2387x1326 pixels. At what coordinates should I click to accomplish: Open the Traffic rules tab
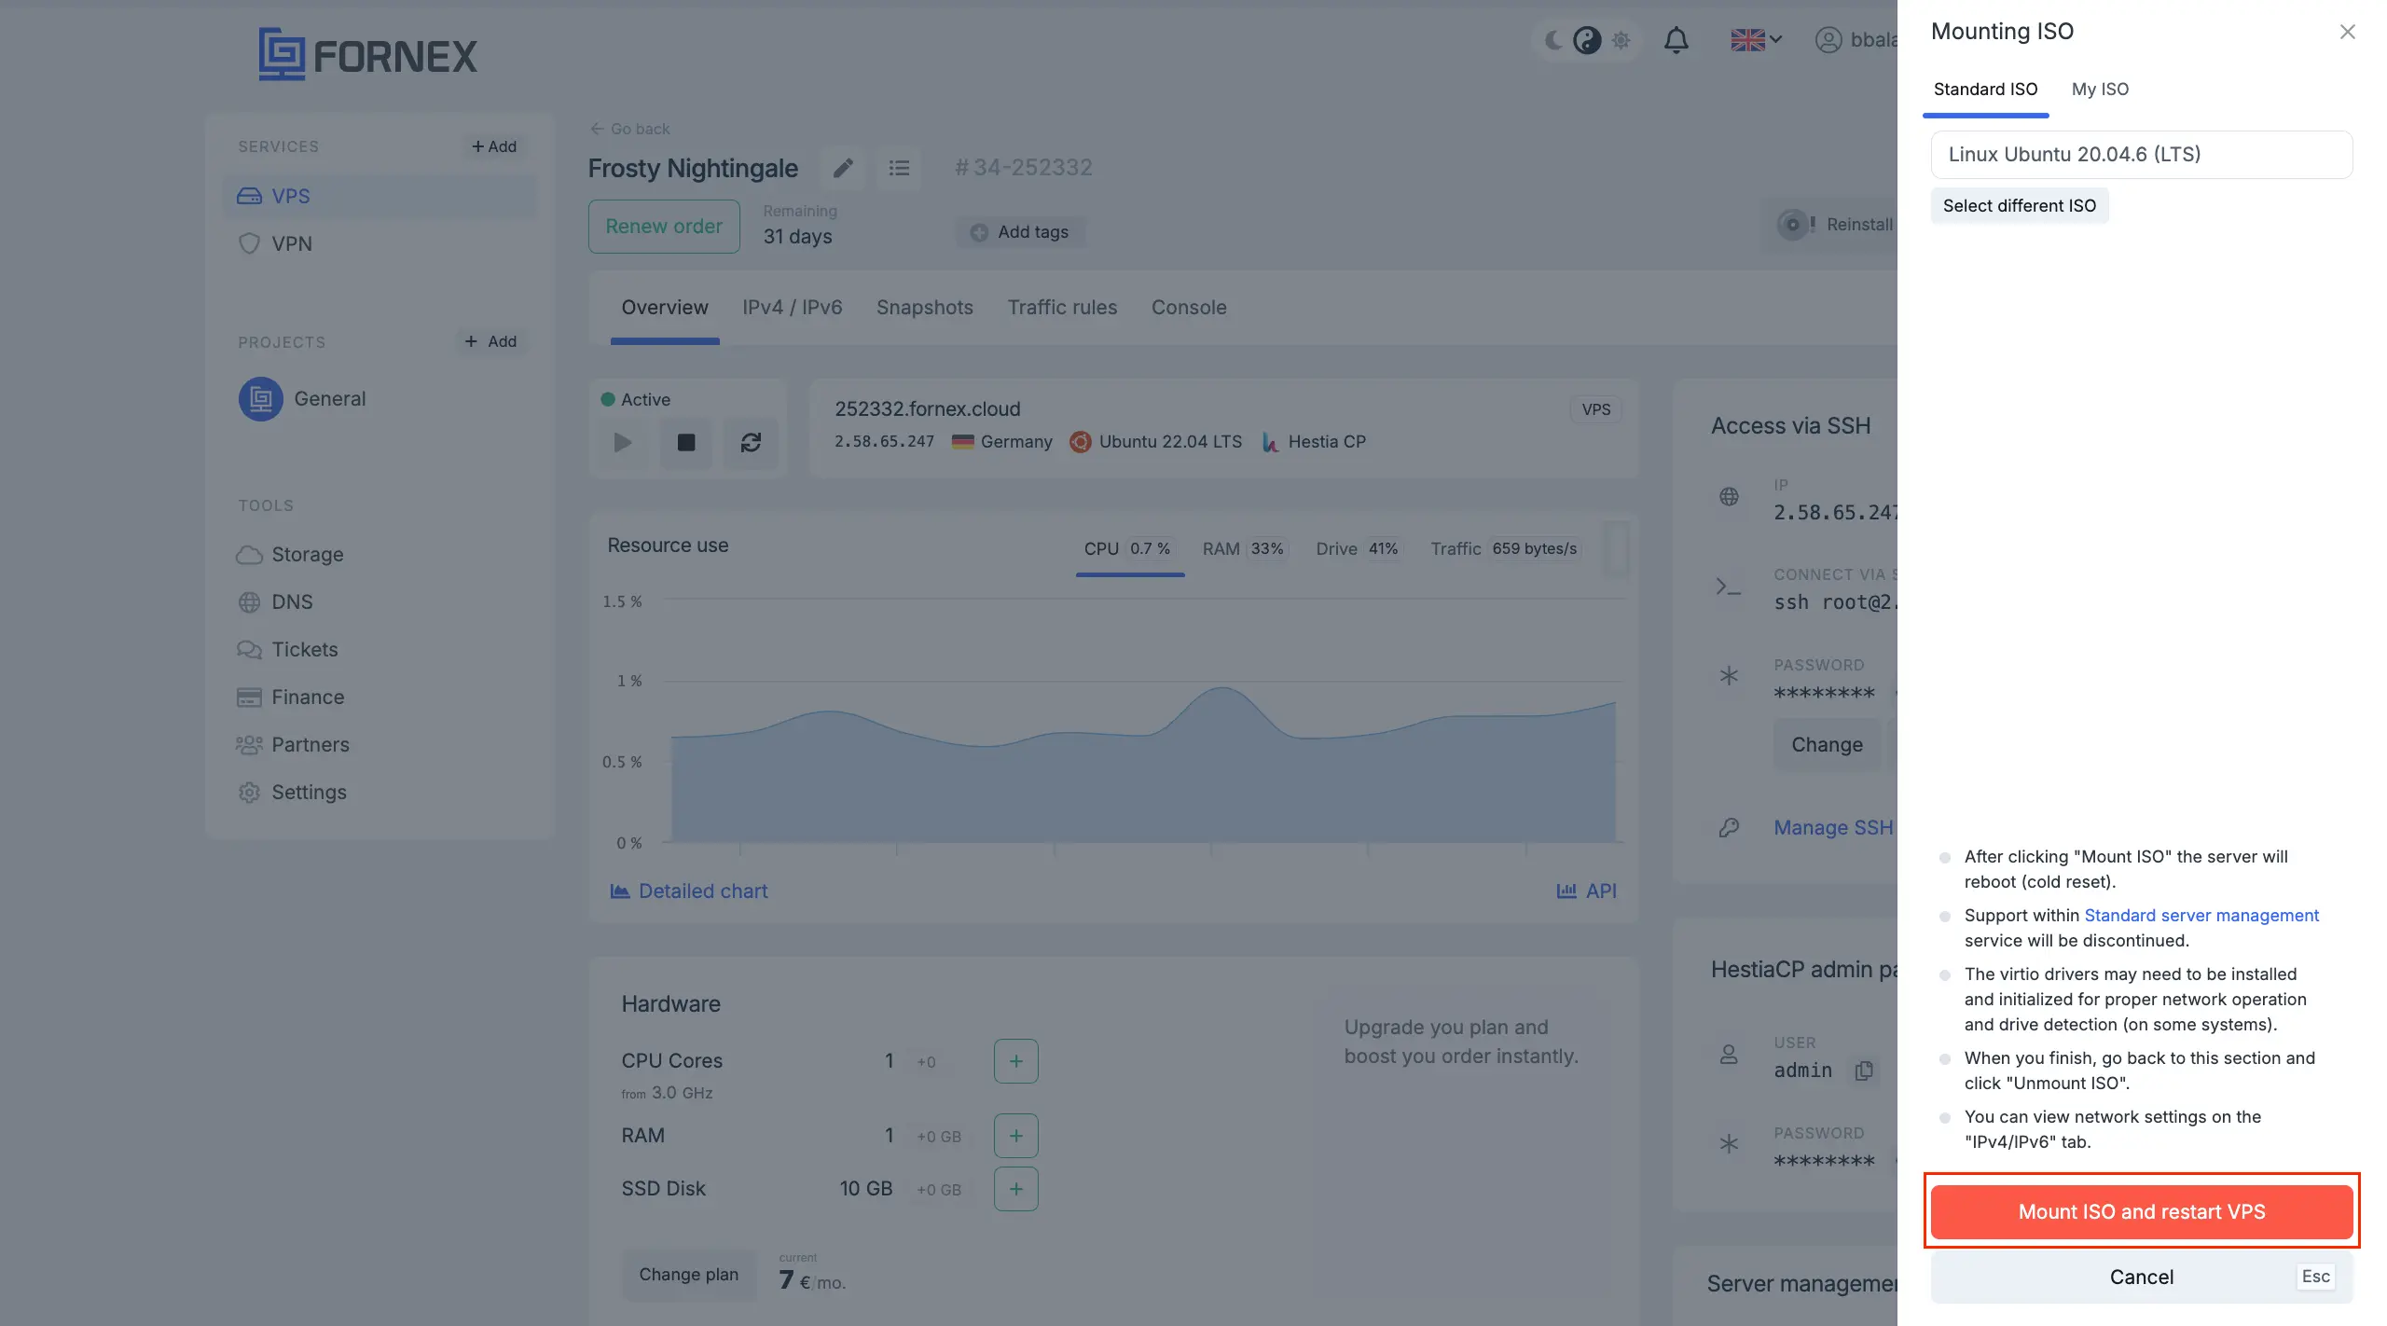[1062, 308]
